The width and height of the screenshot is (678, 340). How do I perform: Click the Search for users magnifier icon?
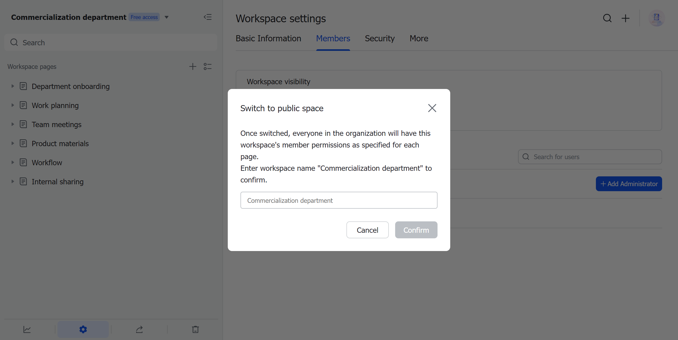[526, 157]
